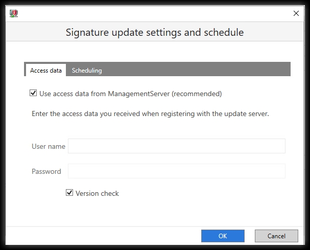
Task: Disable the Version check checkbox
Action: click(x=69, y=192)
